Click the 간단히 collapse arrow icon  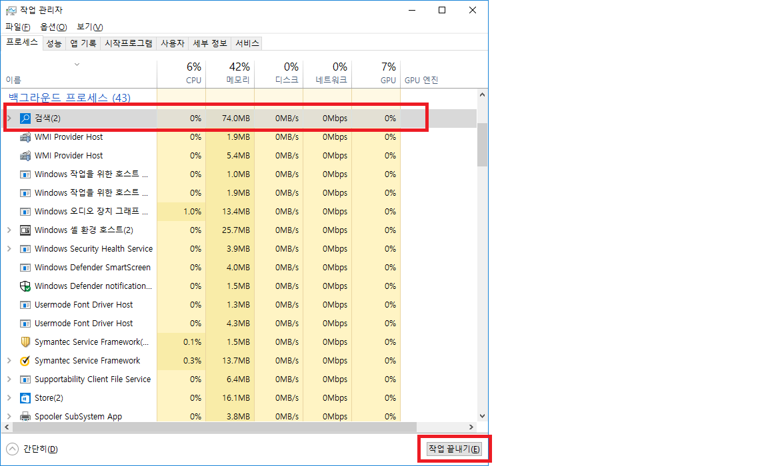point(12,449)
